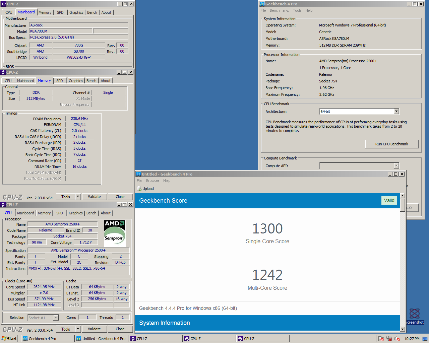429x343 pixels.
Task: Click Geekbench 4 Pro taskbar button
Action: 47,339
